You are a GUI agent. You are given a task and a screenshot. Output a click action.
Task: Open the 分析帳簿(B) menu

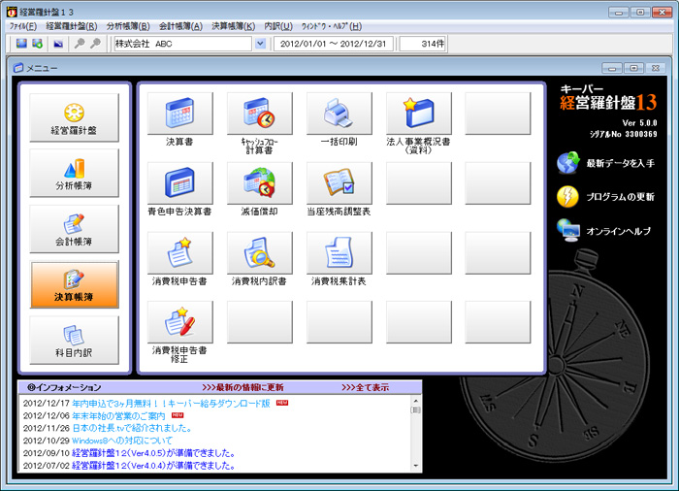[x=128, y=26]
